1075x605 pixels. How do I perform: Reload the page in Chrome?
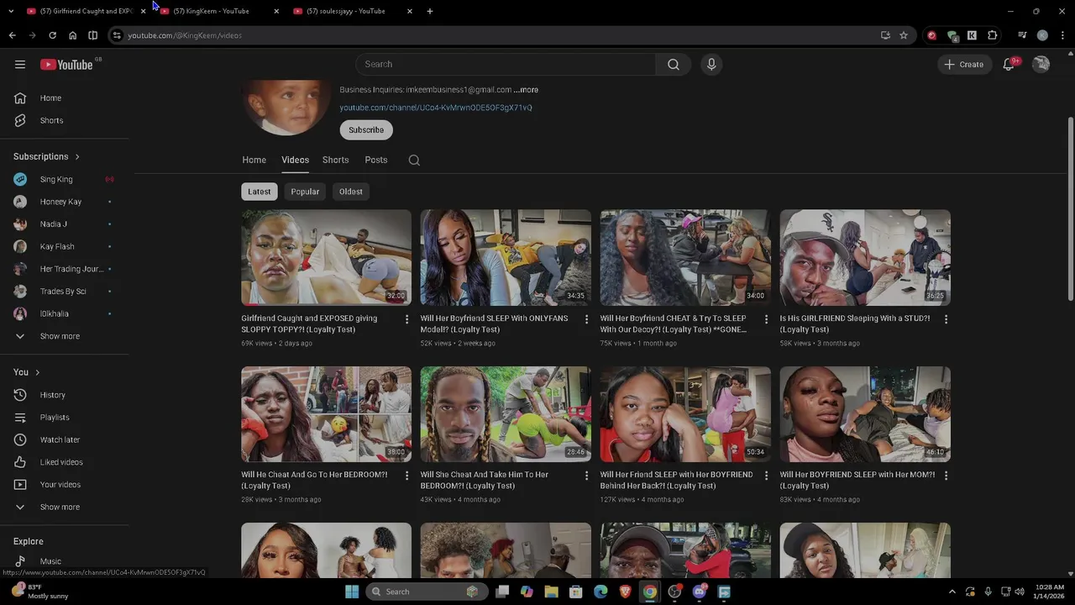point(52,35)
